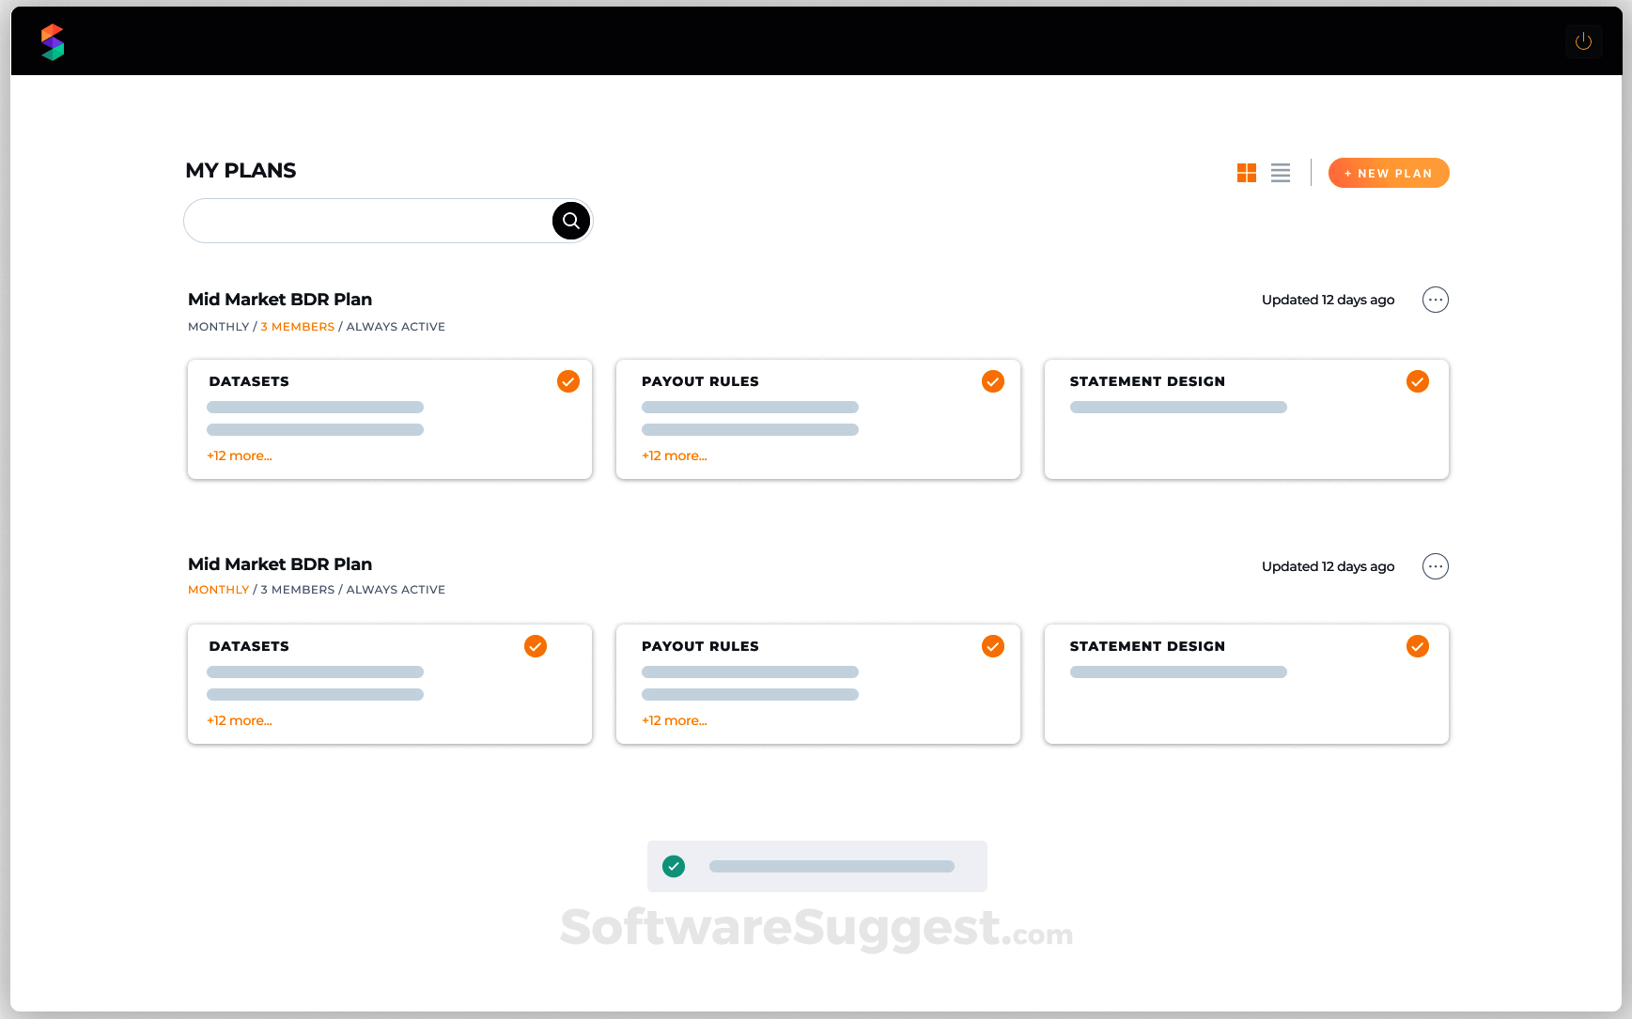Click the power/logout icon top right
Image resolution: width=1632 pixels, height=1019 pixels.
1584,40
